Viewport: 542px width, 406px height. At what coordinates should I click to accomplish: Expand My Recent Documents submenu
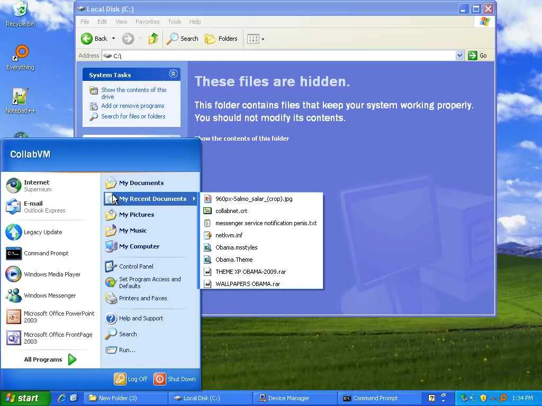(x=151, y=199)
